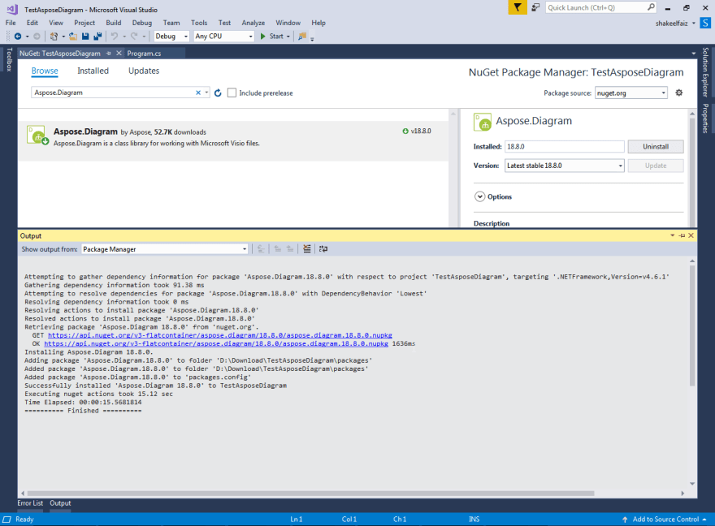This screenshot has width=715, height=526.
Task: Click the Aspose.Diagram package icon in list
Action: tap(37, 136)
